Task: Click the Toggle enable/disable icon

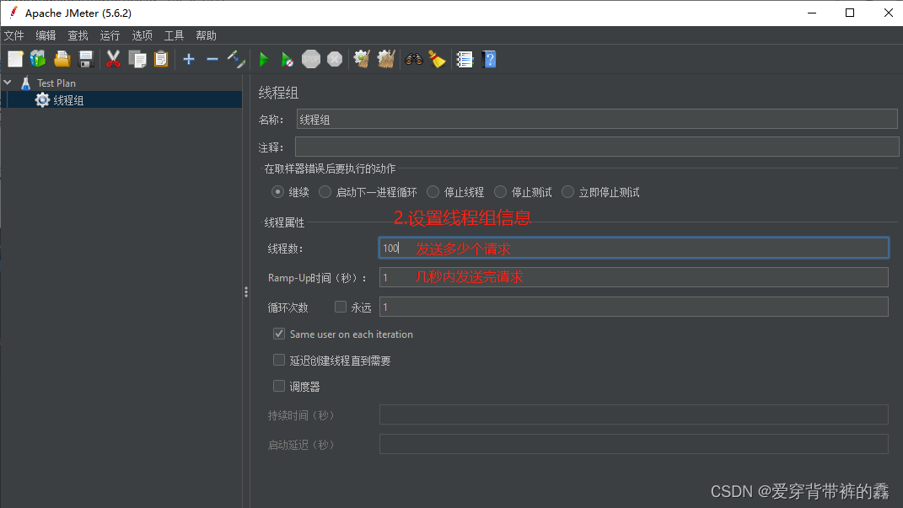Action: [236, 59]
